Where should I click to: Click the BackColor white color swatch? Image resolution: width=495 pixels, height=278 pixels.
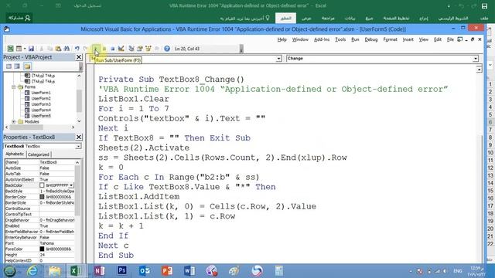[x=42, y=185]
